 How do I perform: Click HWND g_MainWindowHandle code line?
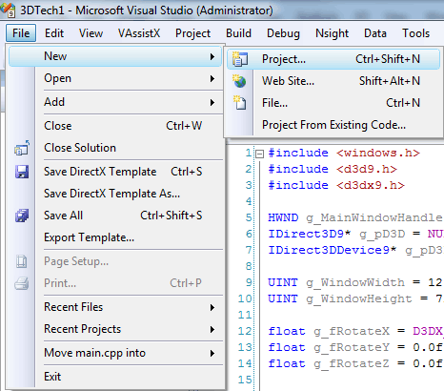click(x=355, y=217)
